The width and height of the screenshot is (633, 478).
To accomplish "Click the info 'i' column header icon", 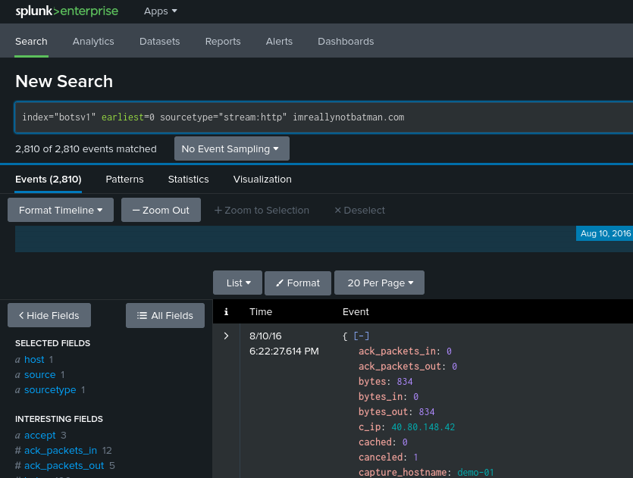I will pyautogui.click(x=226, y=311).
